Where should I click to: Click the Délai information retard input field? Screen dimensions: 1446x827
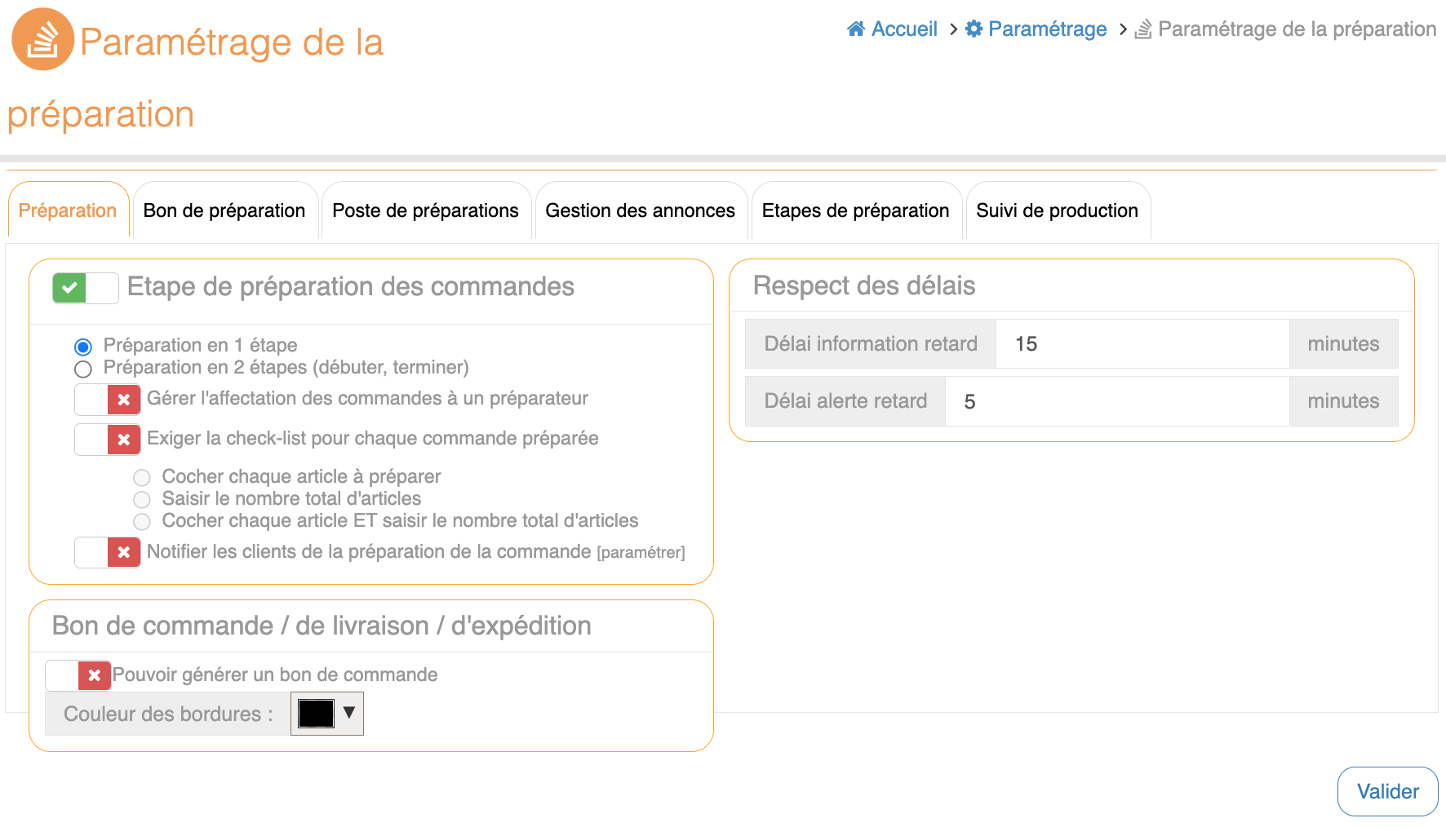coord(1142,344)
